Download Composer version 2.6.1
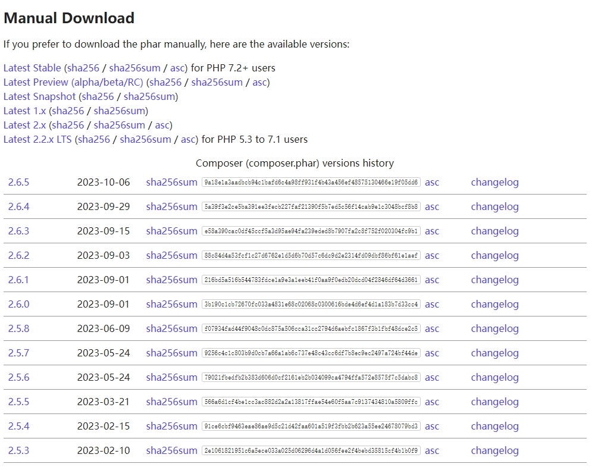Viewport: 598px width, 470px height. coord(18,280)
